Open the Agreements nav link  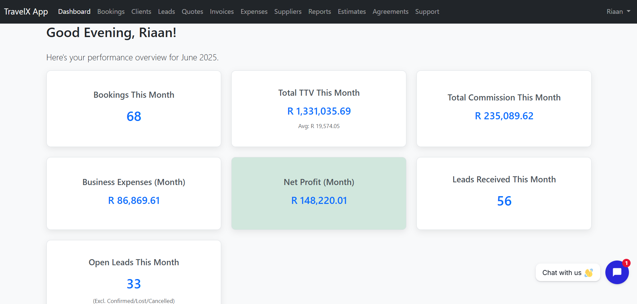pos(390,11)
